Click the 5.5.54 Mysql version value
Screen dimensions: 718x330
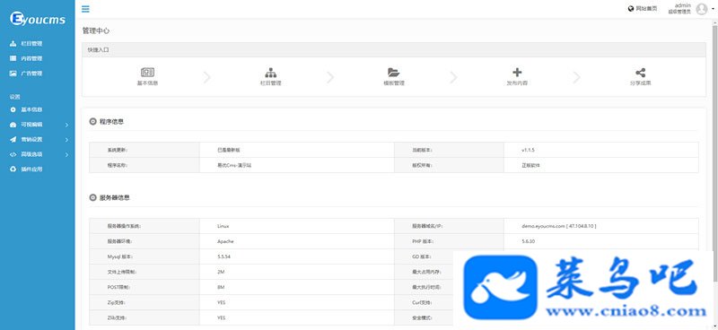223,256
